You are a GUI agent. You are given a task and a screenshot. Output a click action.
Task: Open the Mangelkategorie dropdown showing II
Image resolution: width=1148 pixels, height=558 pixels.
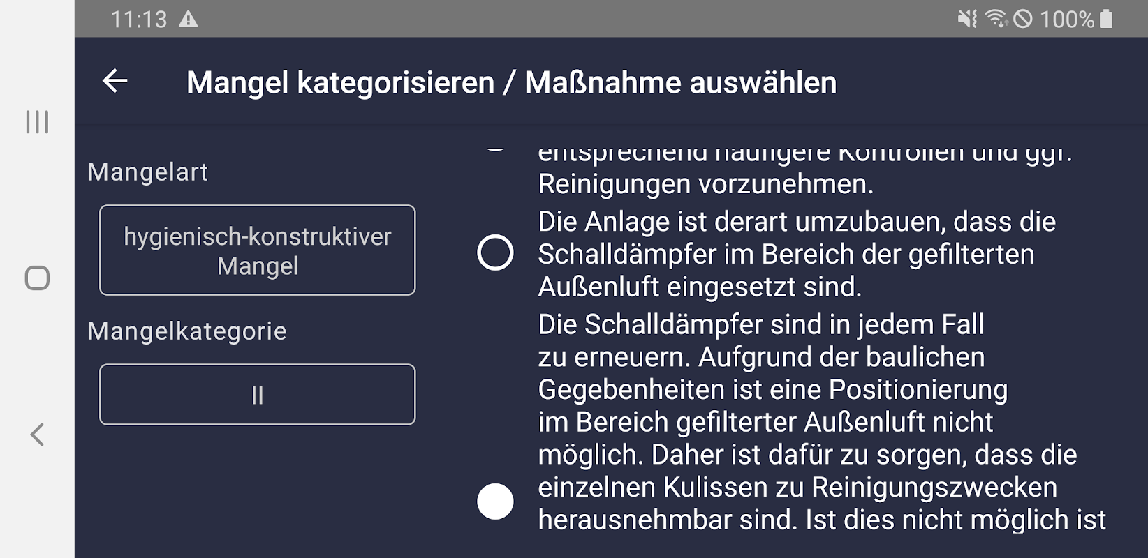(x=257, y=395)
